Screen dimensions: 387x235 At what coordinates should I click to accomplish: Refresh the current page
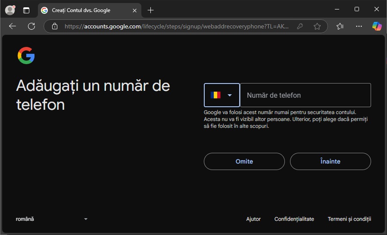31,26
